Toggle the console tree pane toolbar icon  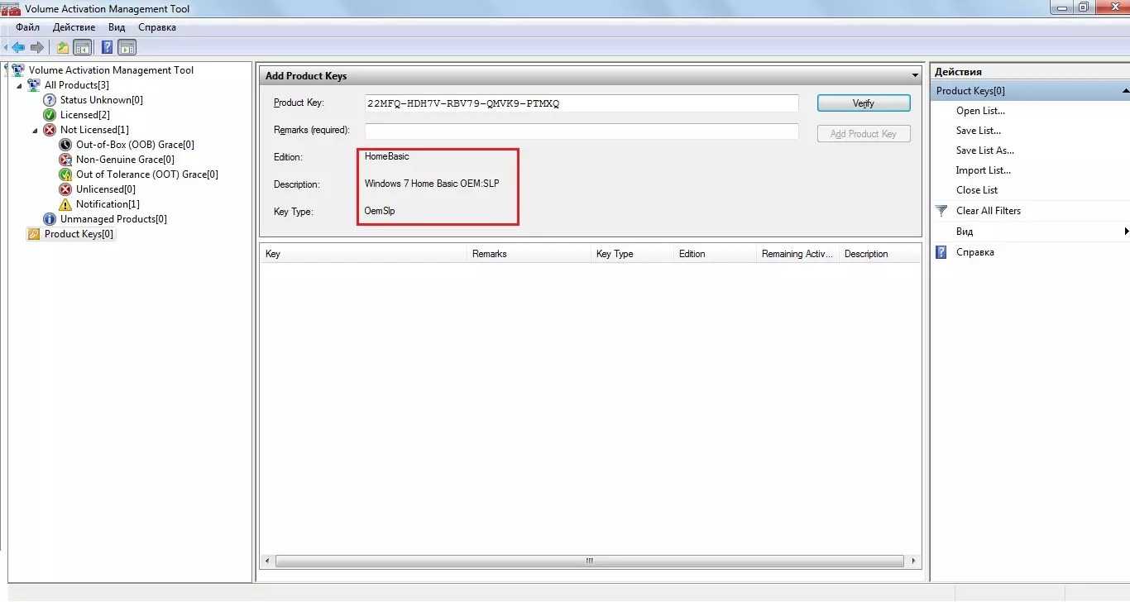pyautogui.click(x=82, y=47)
